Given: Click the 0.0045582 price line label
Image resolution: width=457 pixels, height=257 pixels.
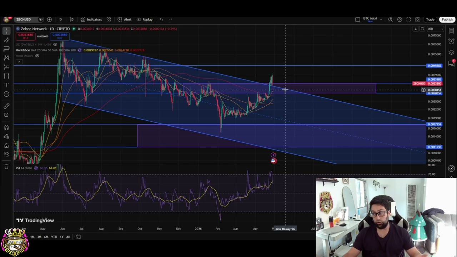Looking at the screenshot, I should tap(435, 66).
